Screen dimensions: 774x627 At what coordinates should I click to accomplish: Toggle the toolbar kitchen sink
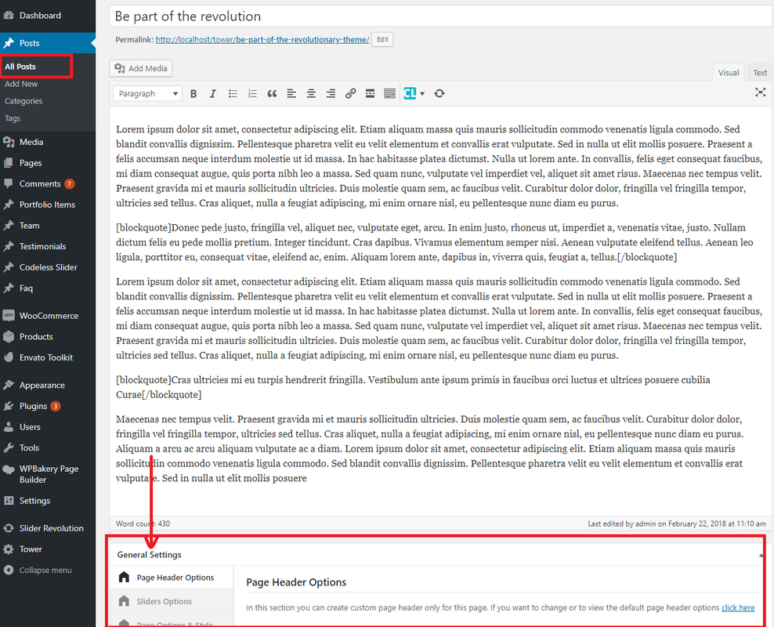tap(389, 93)
